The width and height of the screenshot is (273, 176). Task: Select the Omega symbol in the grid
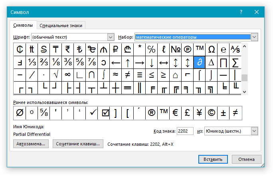tap(212, 49)
